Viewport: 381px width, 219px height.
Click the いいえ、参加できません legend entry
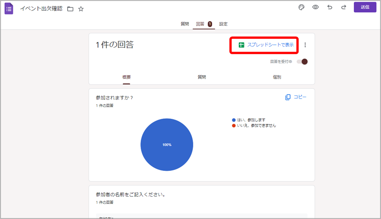(254, 125)
